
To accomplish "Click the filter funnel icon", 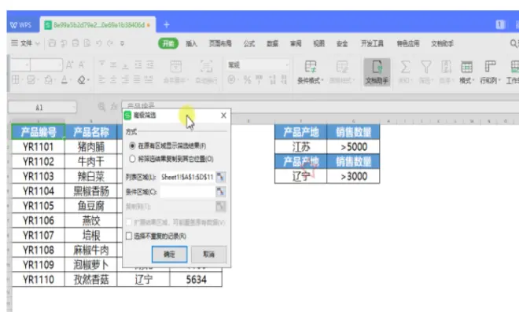I will 426,67.
